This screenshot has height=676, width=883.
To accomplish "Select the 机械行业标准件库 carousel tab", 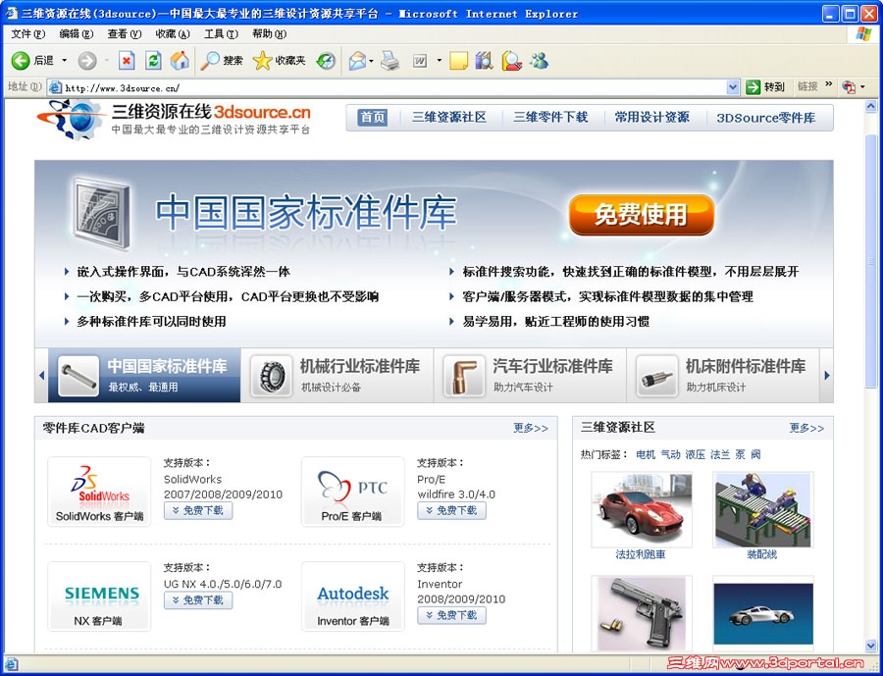I will 338,375.
